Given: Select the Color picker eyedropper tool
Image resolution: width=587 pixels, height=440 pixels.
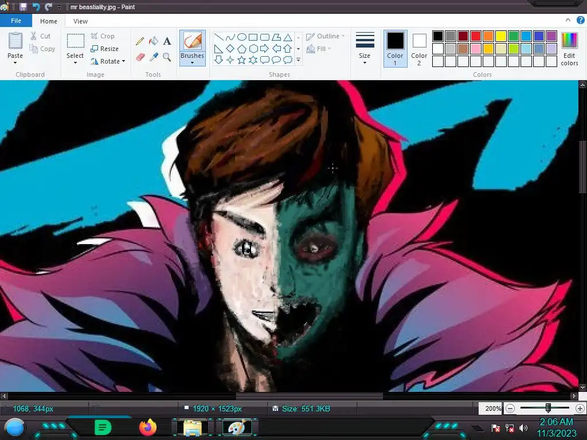Looking at the screenshot, I should (154, 57).
